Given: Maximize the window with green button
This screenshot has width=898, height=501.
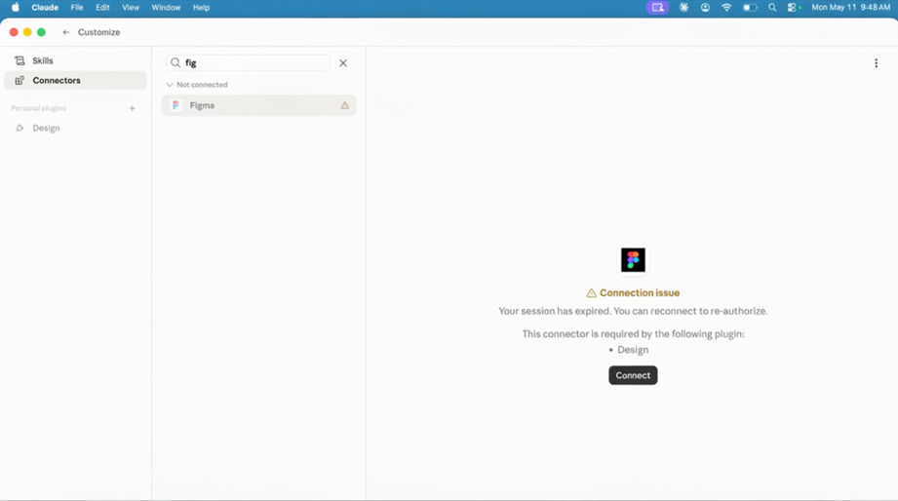Looking at the screenshot, I should point(41,32).
